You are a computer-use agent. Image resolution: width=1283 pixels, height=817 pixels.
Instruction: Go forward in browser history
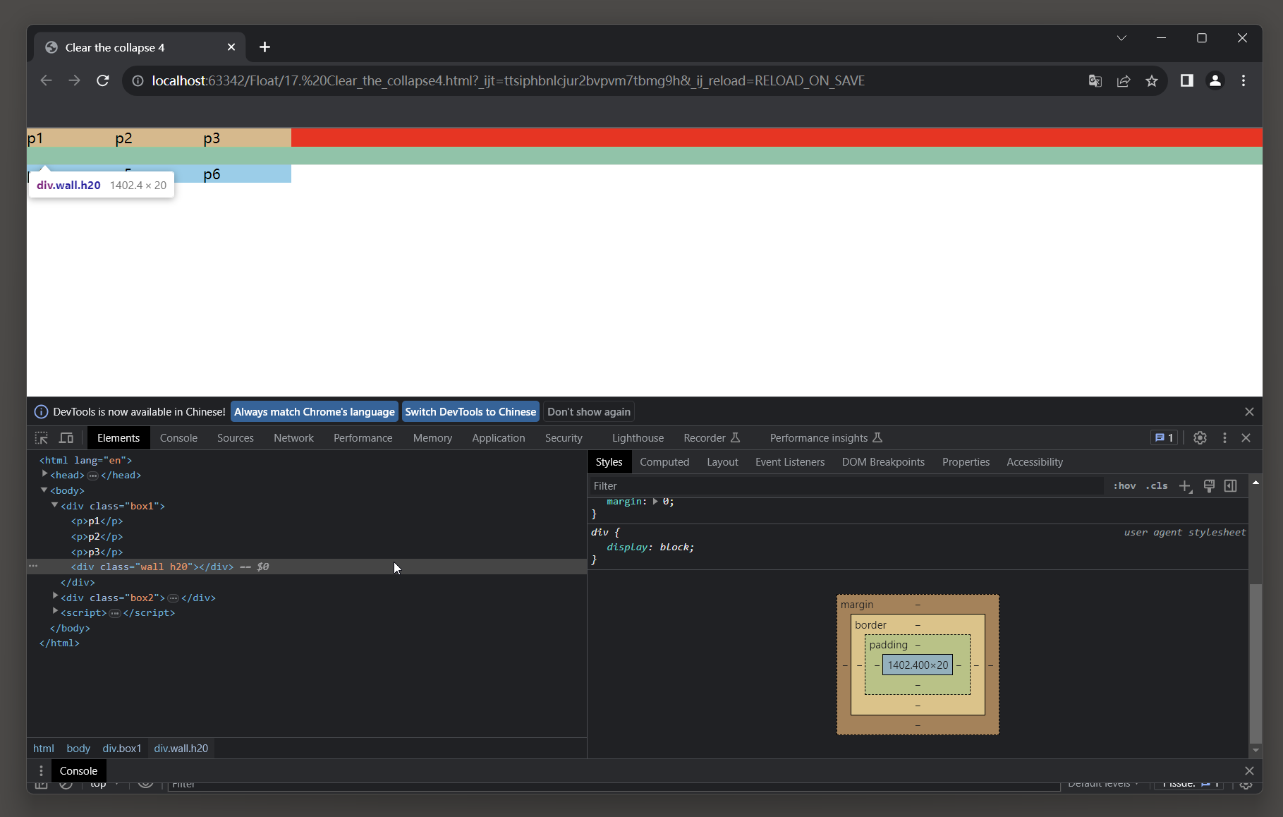pyautogui.click(x=74, y=80)
